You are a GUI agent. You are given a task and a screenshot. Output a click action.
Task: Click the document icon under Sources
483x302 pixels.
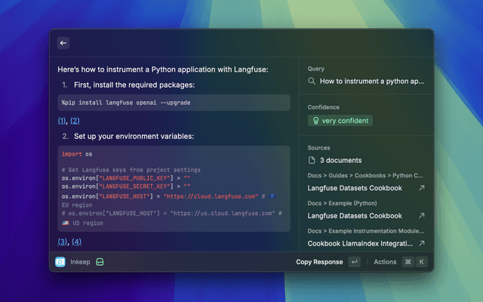(x=312, y=160)
